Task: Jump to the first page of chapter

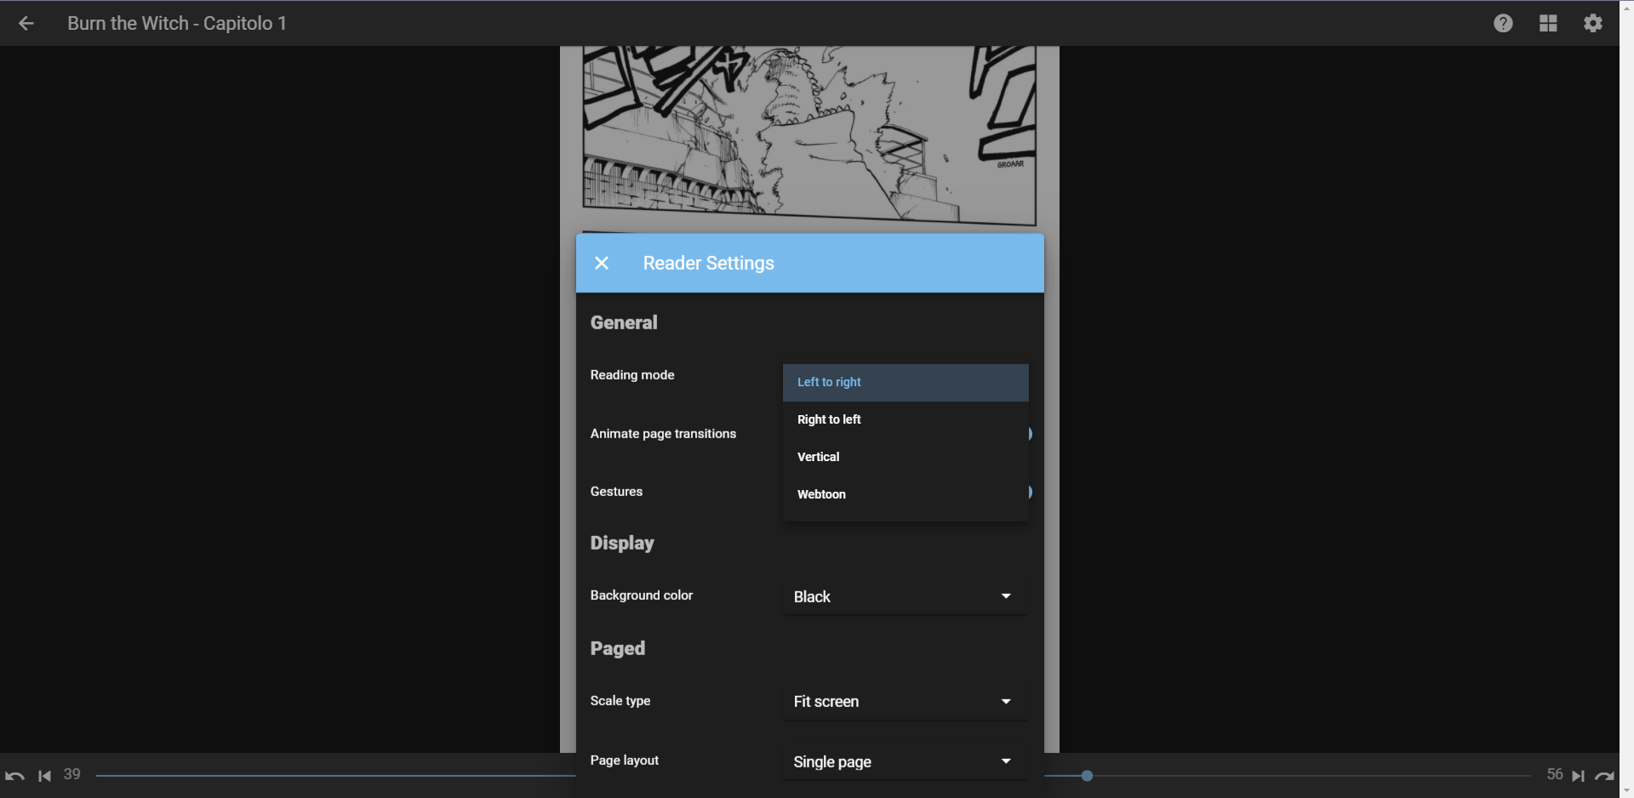Action: pos(44,775)
